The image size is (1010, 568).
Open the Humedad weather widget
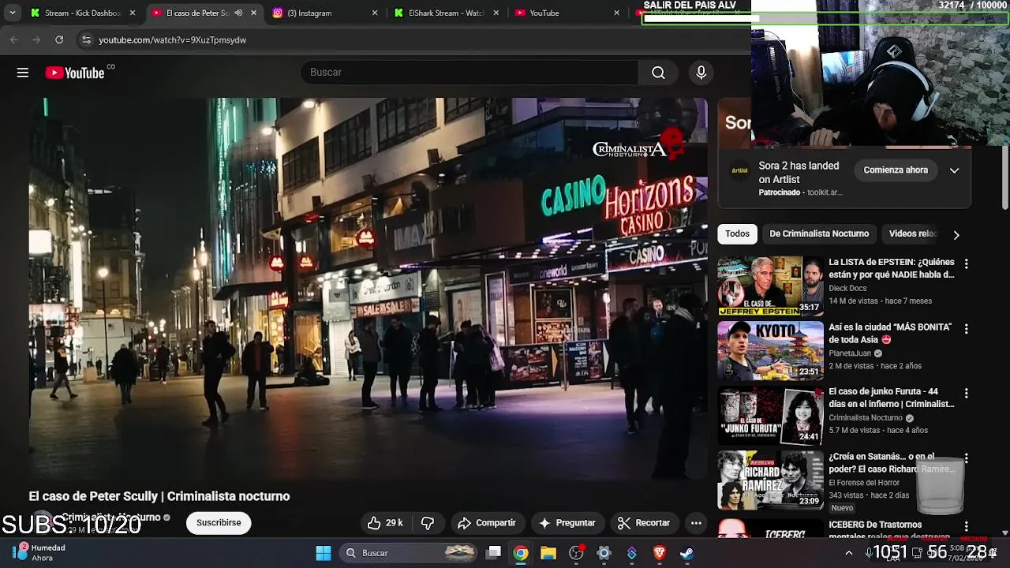coord(39,552)
